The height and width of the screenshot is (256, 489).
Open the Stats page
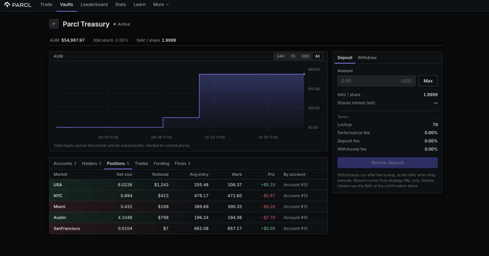pyautogui.click(x=121, y=4)
